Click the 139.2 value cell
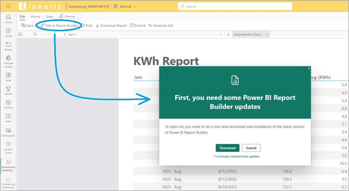The width and height of the screenshot is (349, 191). coord(287,179)
